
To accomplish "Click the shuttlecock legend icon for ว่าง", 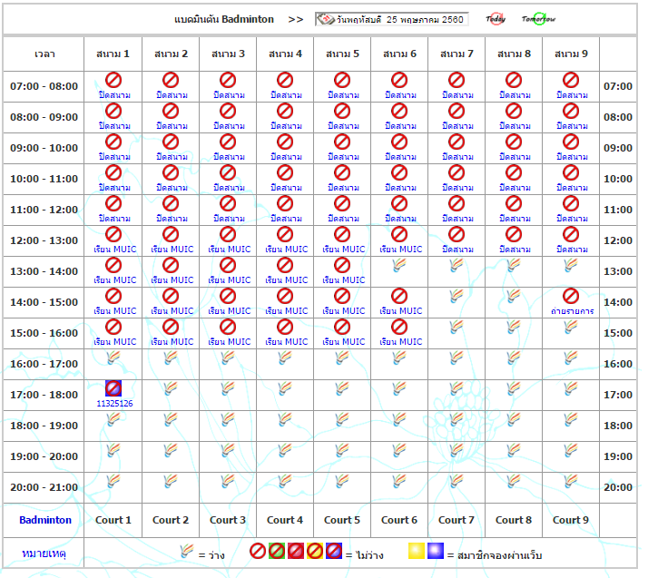I will 187,551.
